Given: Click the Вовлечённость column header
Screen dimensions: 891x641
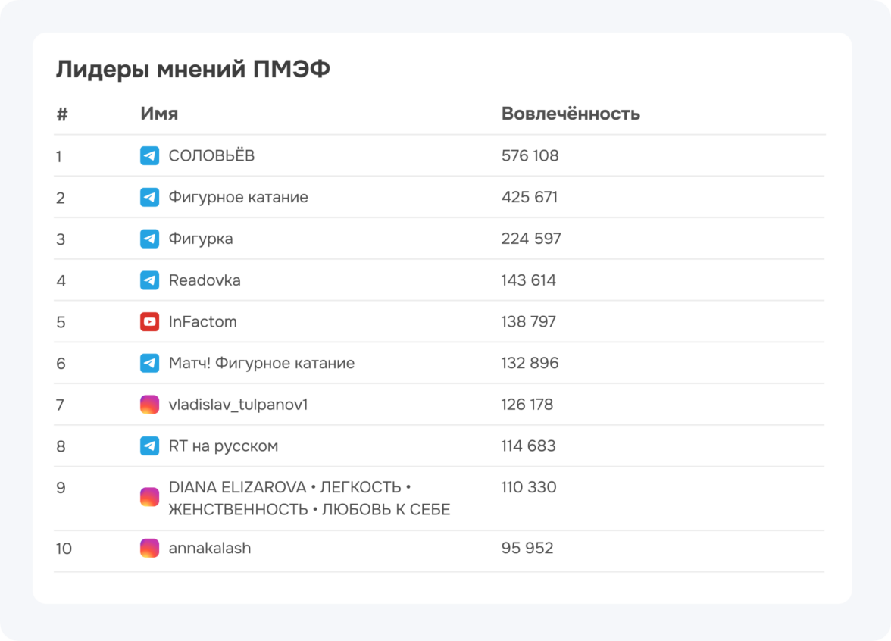Looking at the screenshot, I should coord(571,114).
